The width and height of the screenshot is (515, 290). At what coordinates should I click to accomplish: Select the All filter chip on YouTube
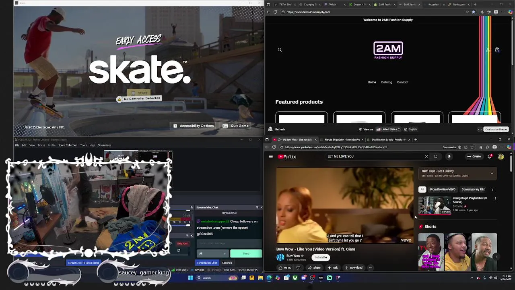(x=422, y=190)
